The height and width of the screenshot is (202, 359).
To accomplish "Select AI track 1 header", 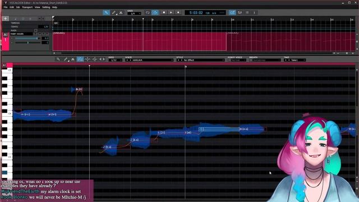I will [5, 41].
